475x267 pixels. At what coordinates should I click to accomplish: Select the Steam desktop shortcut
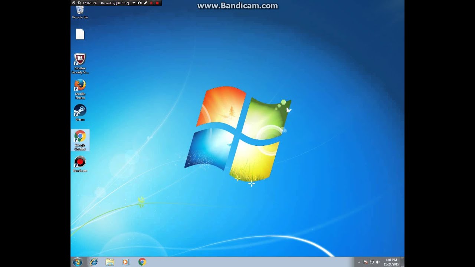tap(80, 113)
